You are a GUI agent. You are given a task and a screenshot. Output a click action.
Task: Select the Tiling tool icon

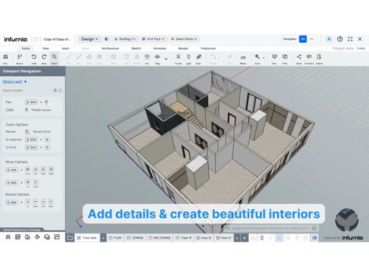tap(157, 57)
